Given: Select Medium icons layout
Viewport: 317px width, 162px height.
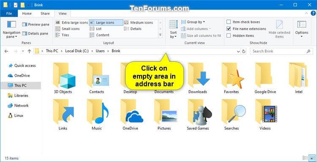Looking at the screenshot, I should [x=139, y=22].
